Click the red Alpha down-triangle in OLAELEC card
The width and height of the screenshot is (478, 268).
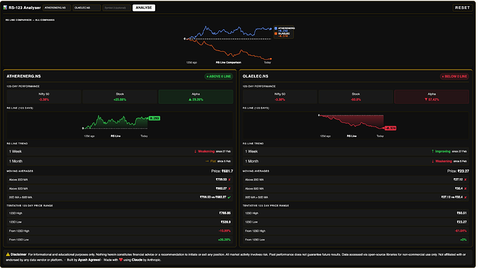[426, 99]
